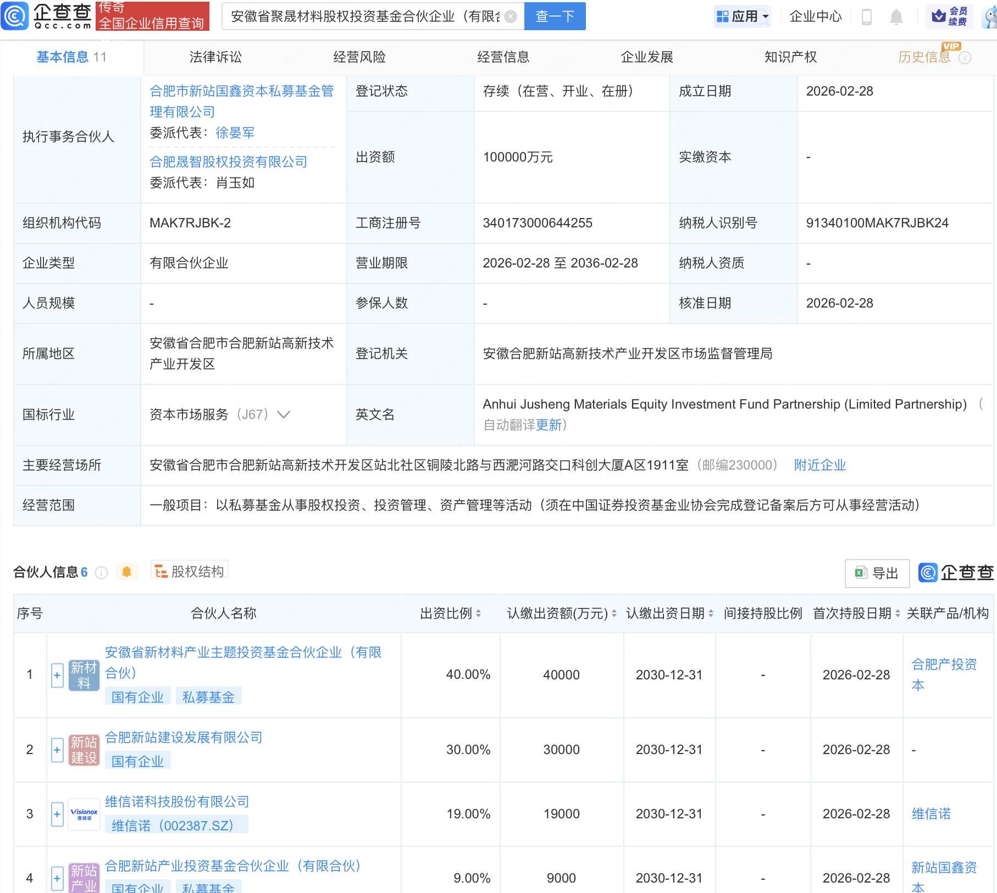Expand the industry classification J67 chevron

(284, 415)
